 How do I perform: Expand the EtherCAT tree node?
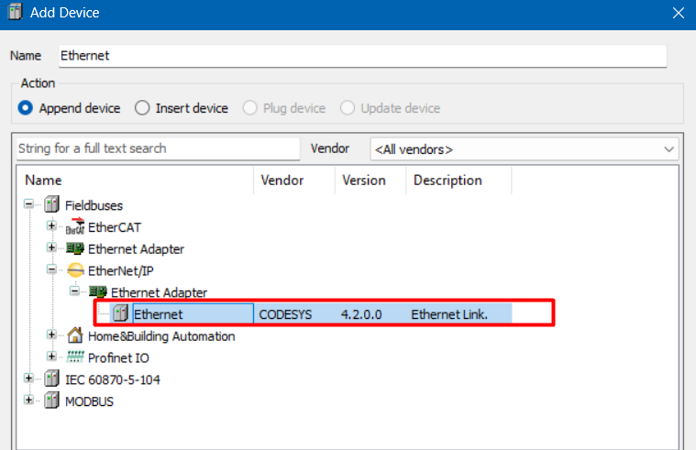tap(52, 226)
